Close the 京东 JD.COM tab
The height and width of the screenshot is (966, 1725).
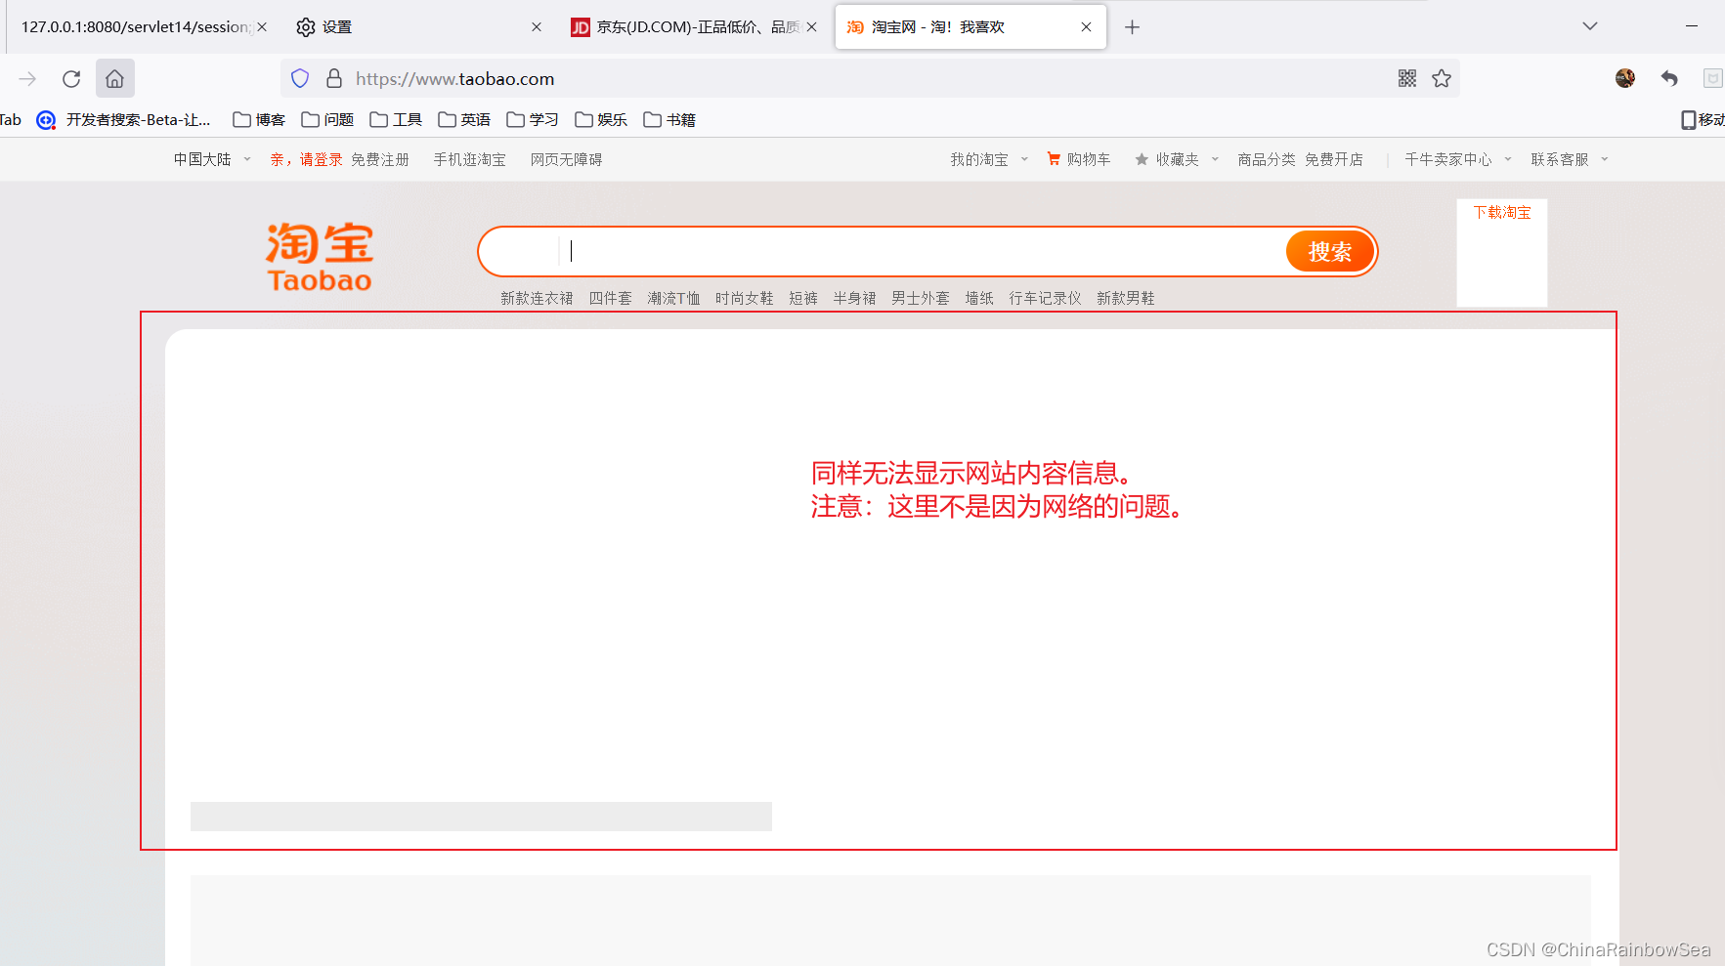point(811,27)
